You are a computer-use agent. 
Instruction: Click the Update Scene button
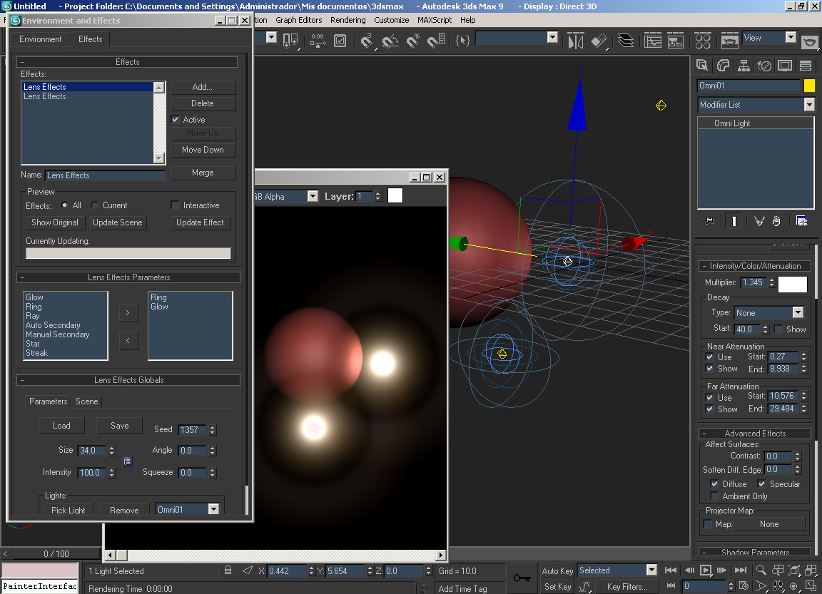pos(118,222)
